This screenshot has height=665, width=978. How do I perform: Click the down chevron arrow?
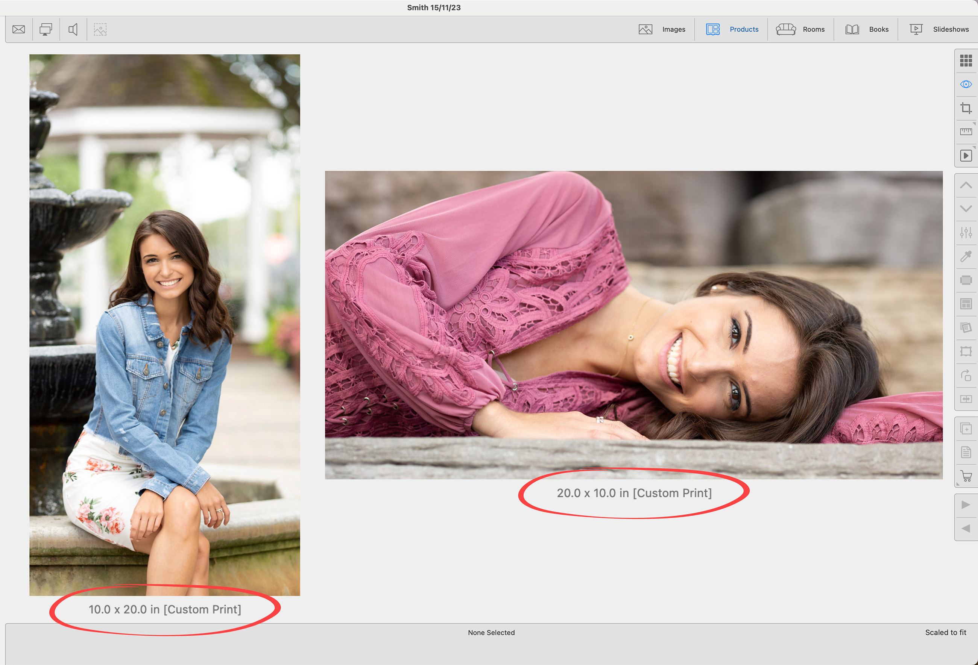point(966,209)
